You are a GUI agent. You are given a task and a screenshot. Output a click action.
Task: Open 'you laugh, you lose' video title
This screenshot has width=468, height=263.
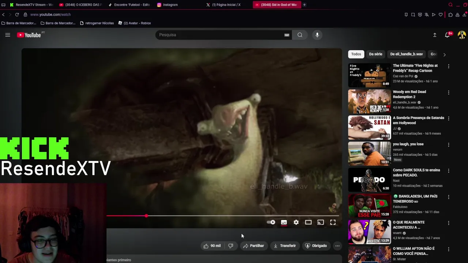pyautogui.click(x=408, y=144)
